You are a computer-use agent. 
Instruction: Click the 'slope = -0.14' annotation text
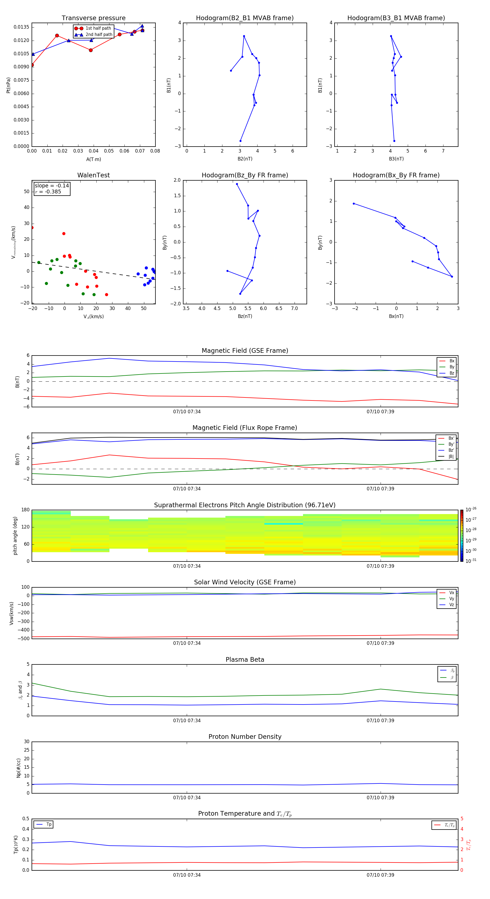click(x=52, y=186)
